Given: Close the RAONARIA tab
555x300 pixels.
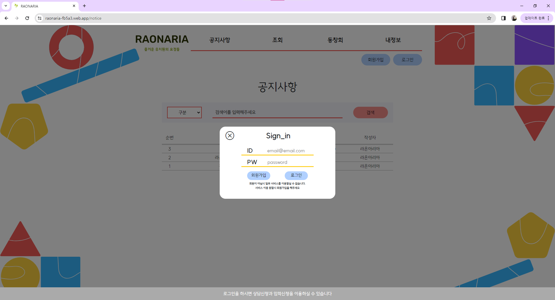Looking at the screenshot, I should (74, 6).
